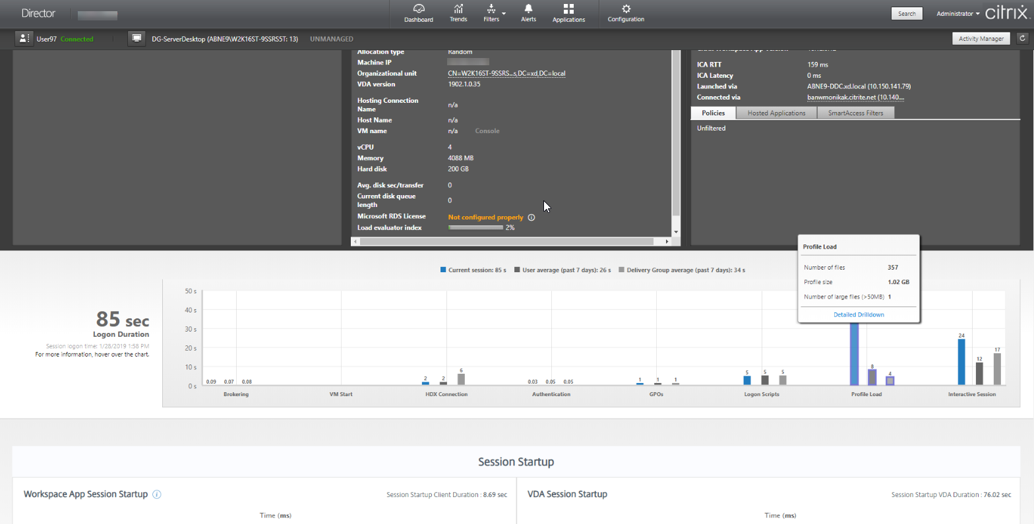Image resolution: width=1034 pixels, height=524 pixels.
Task: Open the Policies tab
Action: click(713, 113)
